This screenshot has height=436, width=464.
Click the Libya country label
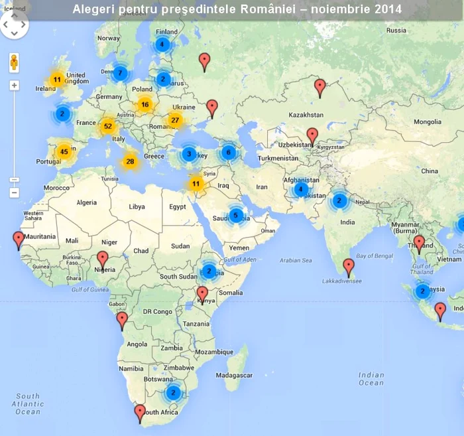click(x=137, y=207)
